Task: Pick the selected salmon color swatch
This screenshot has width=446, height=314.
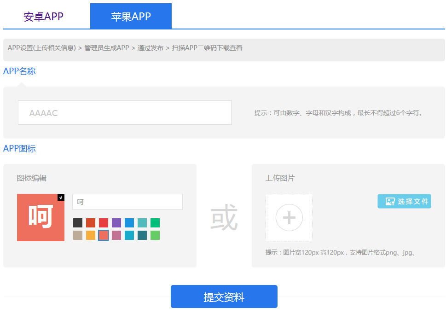Action: (x=104, y=235)
